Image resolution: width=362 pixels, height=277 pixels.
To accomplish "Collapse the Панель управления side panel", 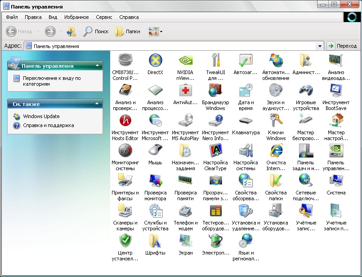I will coord(97,66).
